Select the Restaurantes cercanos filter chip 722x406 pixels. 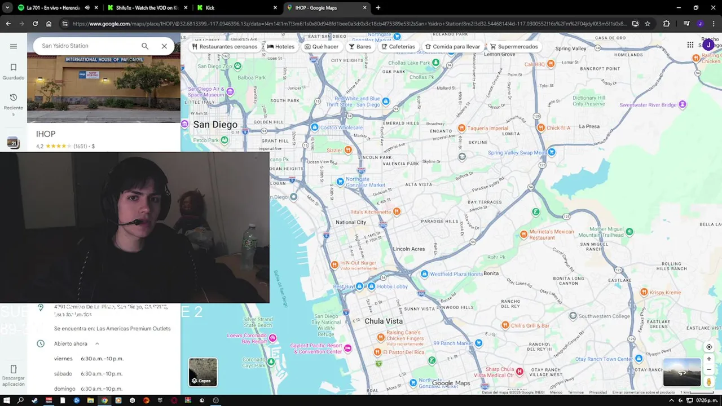pos(224,47)
